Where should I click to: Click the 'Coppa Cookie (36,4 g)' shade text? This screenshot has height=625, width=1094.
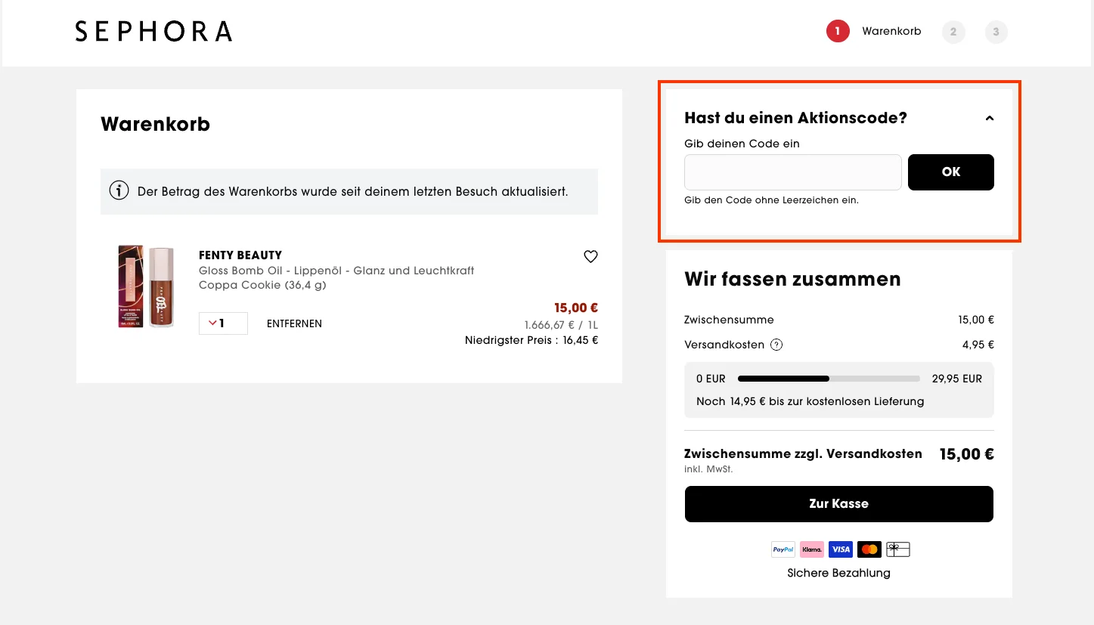pyautogui.click(x=263, y=285)
